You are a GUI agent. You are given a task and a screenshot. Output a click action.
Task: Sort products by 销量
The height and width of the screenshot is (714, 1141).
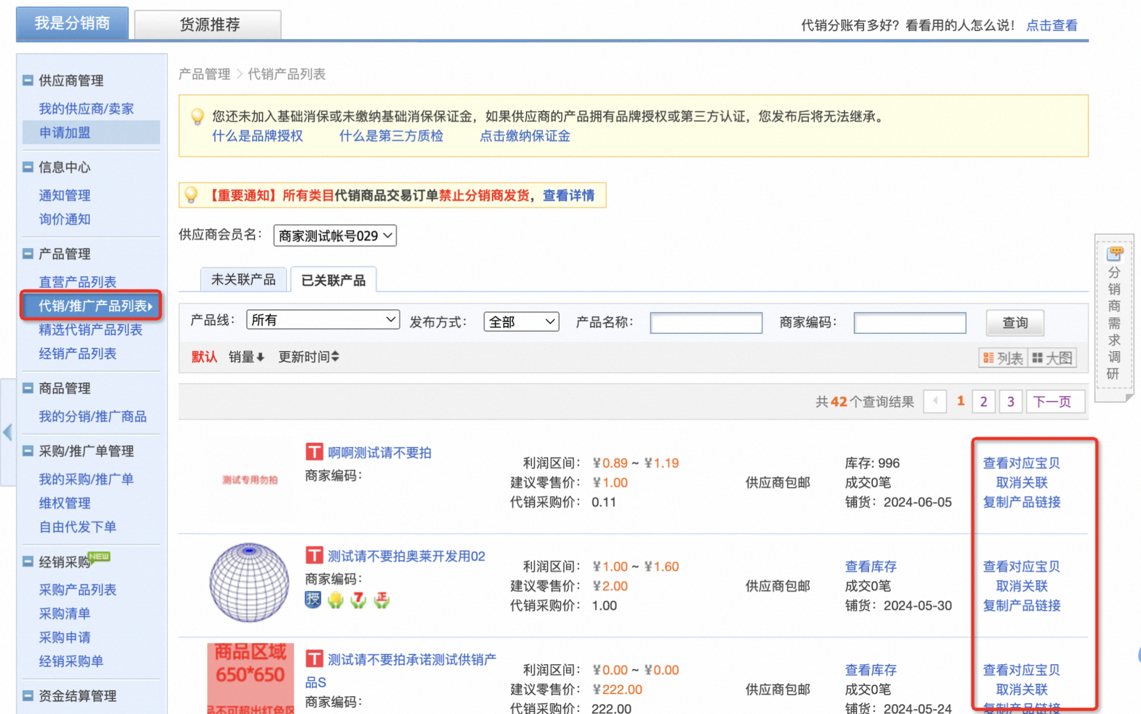point(246,357)
